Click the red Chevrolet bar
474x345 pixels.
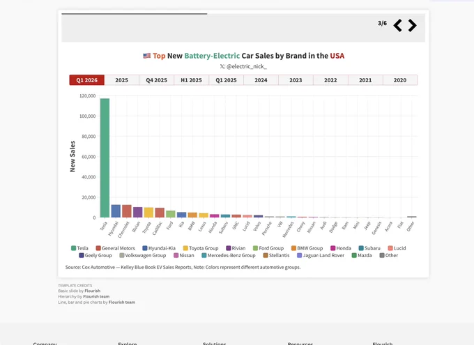coord(127,211)
